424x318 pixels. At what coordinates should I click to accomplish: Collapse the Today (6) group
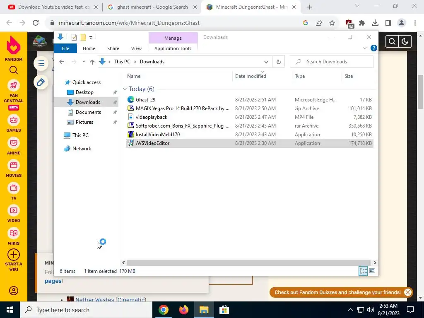point(125,89)
